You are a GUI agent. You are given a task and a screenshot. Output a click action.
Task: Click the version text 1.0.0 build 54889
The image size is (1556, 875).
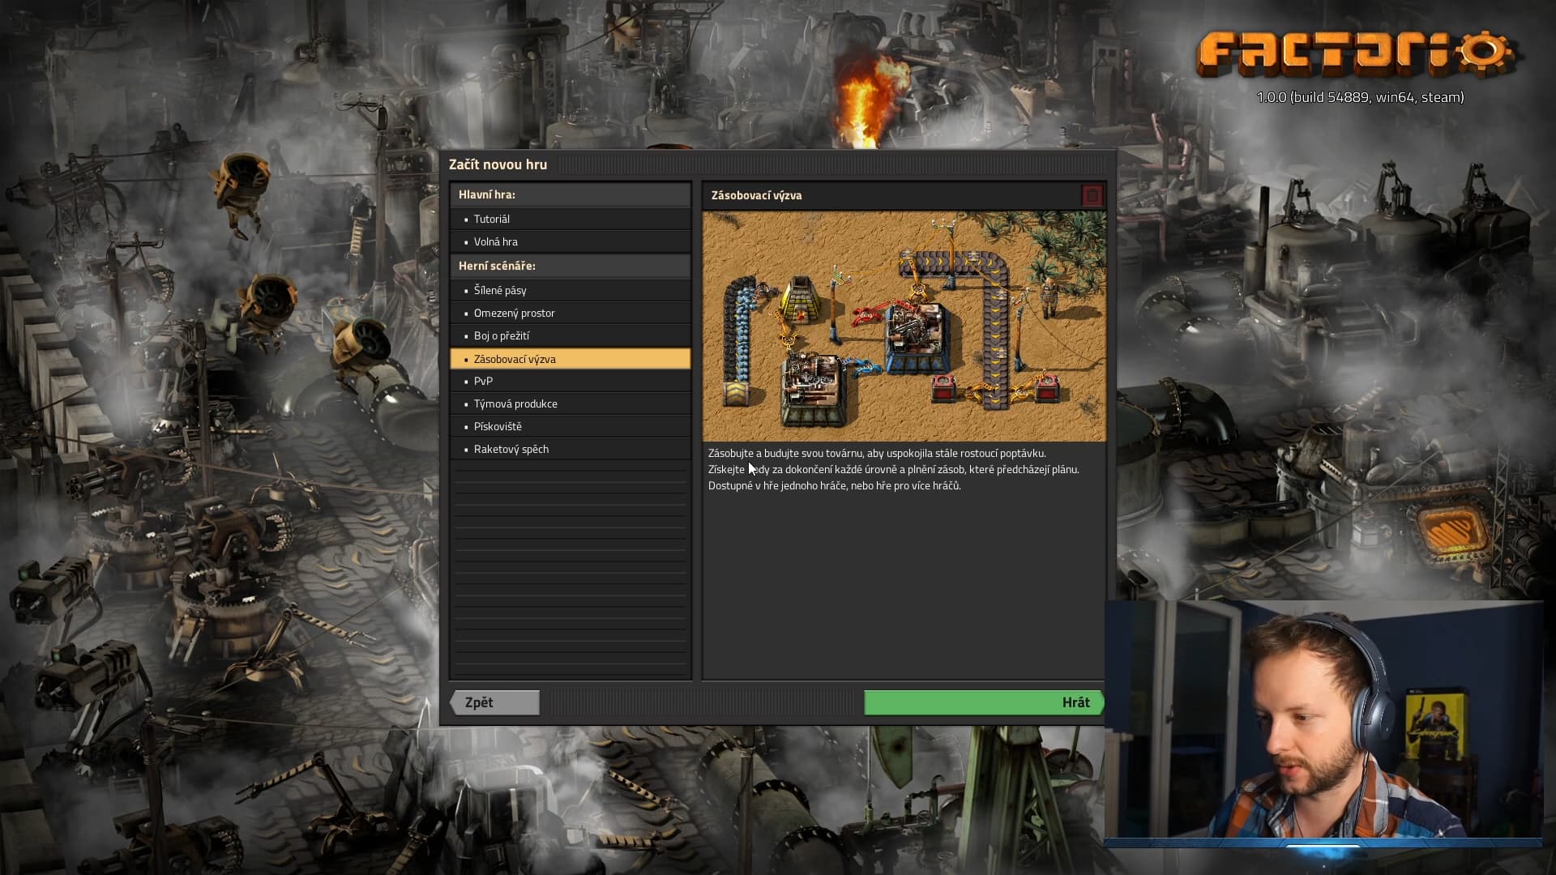(x=1360, y=97)
